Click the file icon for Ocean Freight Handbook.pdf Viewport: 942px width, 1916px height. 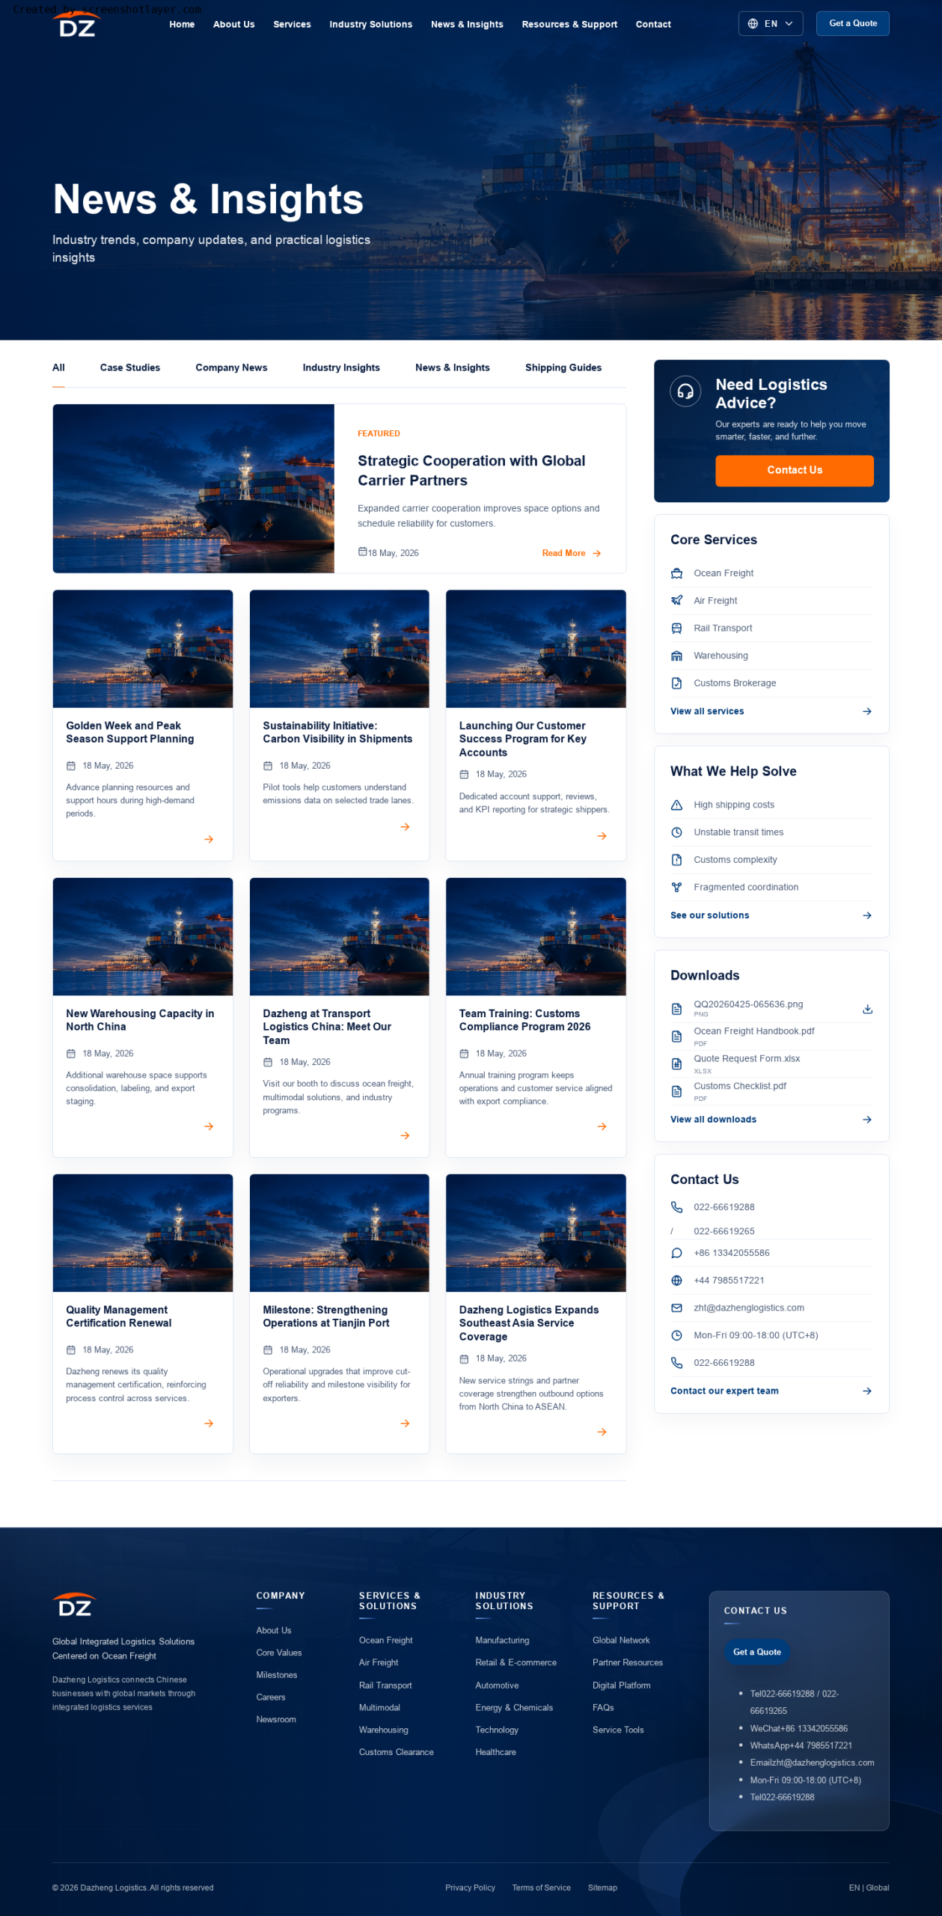(676, 1036)
